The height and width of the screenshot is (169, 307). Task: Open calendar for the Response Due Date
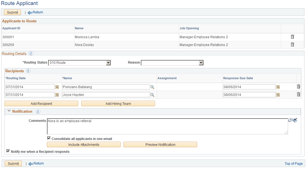(x=278, y=87)
